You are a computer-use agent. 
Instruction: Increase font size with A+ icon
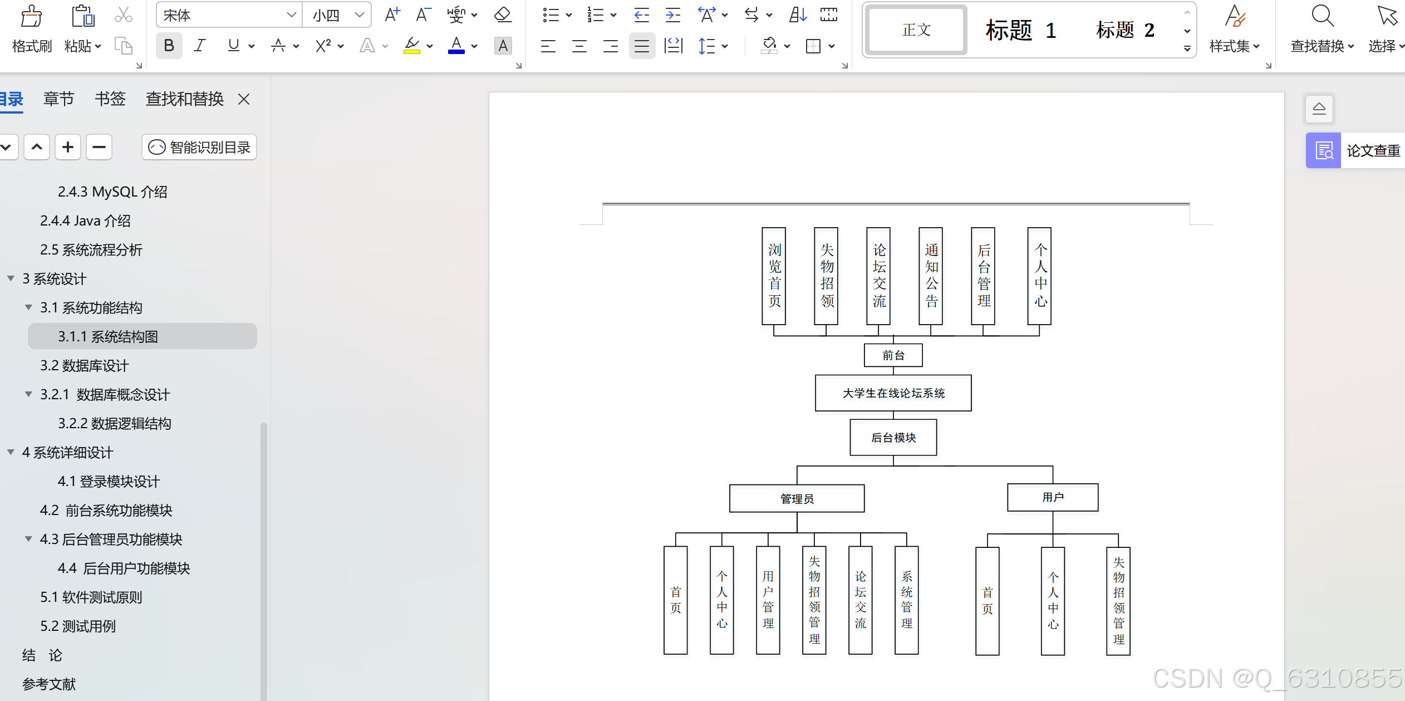tap(392, 15)
